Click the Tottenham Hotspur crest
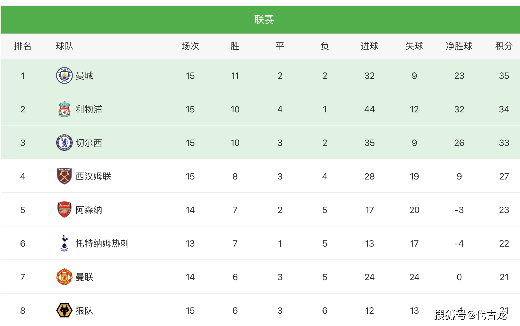520x326 pixels. pos(64,243)
